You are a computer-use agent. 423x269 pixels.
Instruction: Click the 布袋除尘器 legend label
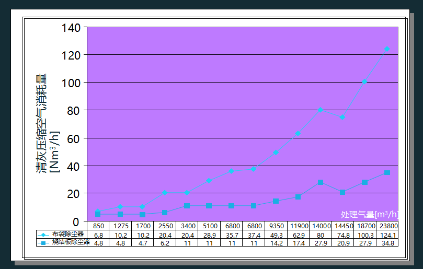click(x=68, y=234)
